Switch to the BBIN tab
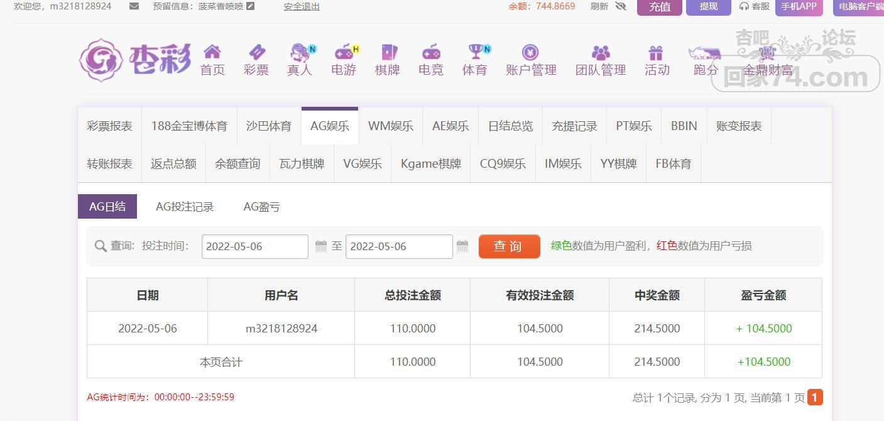 click(x=684, y=126)
